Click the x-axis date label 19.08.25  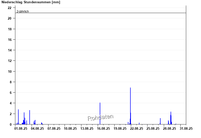pyautogui.click(x=120, y=128)
